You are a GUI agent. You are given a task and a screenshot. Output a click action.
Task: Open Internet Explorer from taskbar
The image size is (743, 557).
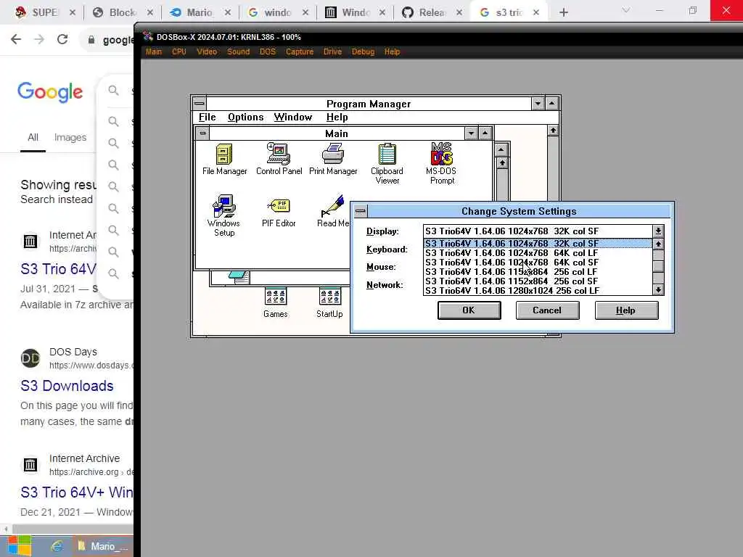point(57,546)
